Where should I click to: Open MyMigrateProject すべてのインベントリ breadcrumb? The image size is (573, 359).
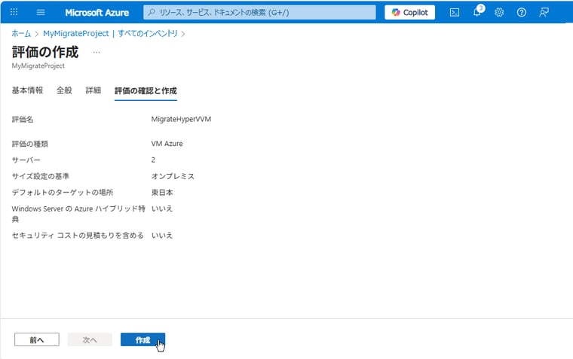110,34
